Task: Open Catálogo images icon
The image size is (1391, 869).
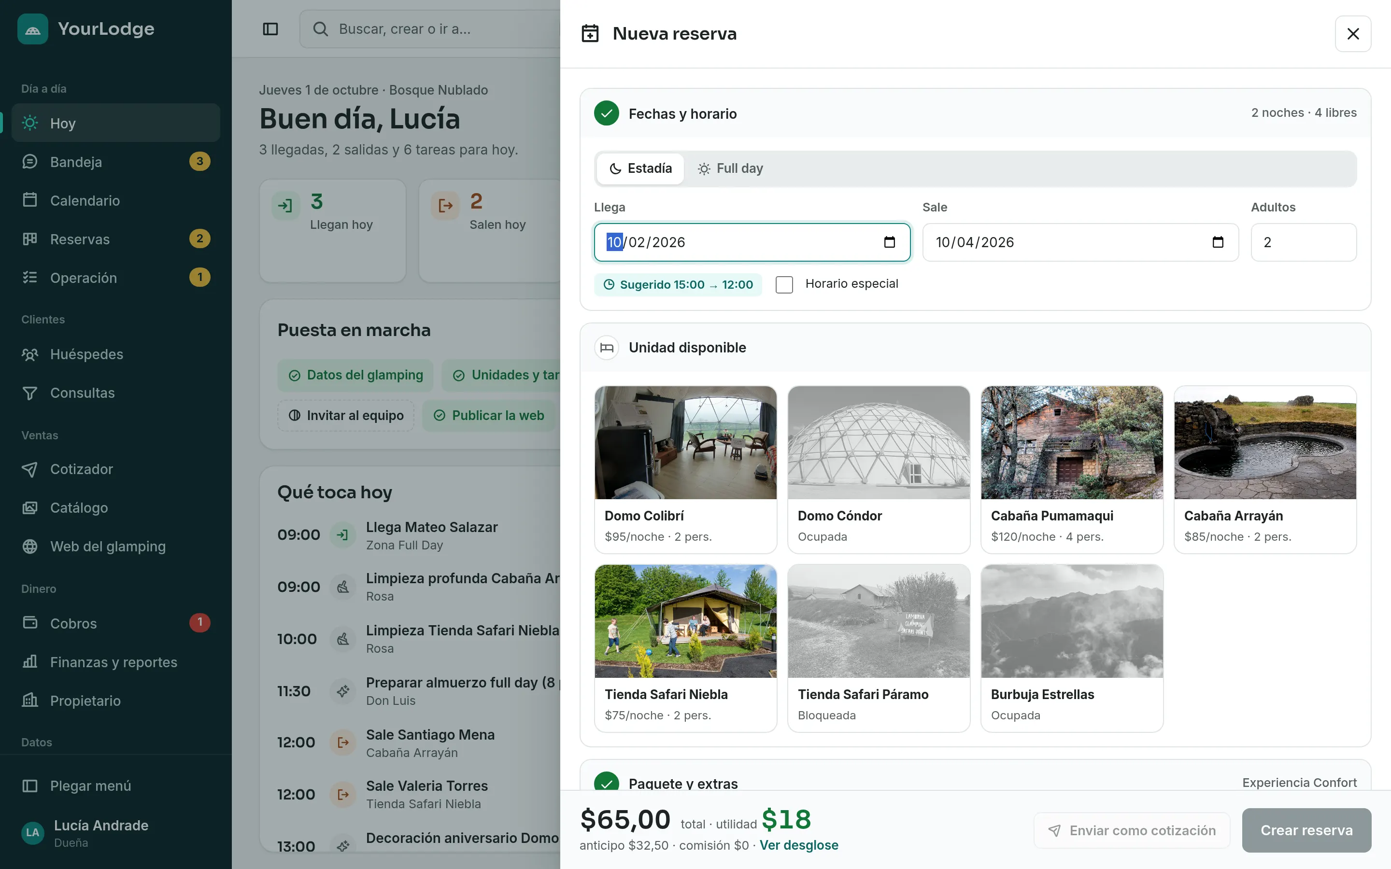Action: 30,507
